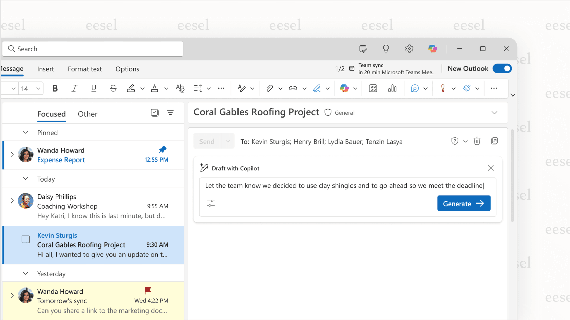
Task: Clear all formatting from the text
Action: 180,88
